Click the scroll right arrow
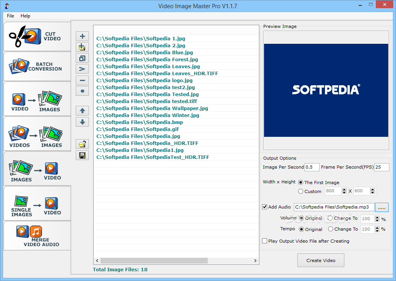Viewport: 396px width, 281px height. click(255, 260)
